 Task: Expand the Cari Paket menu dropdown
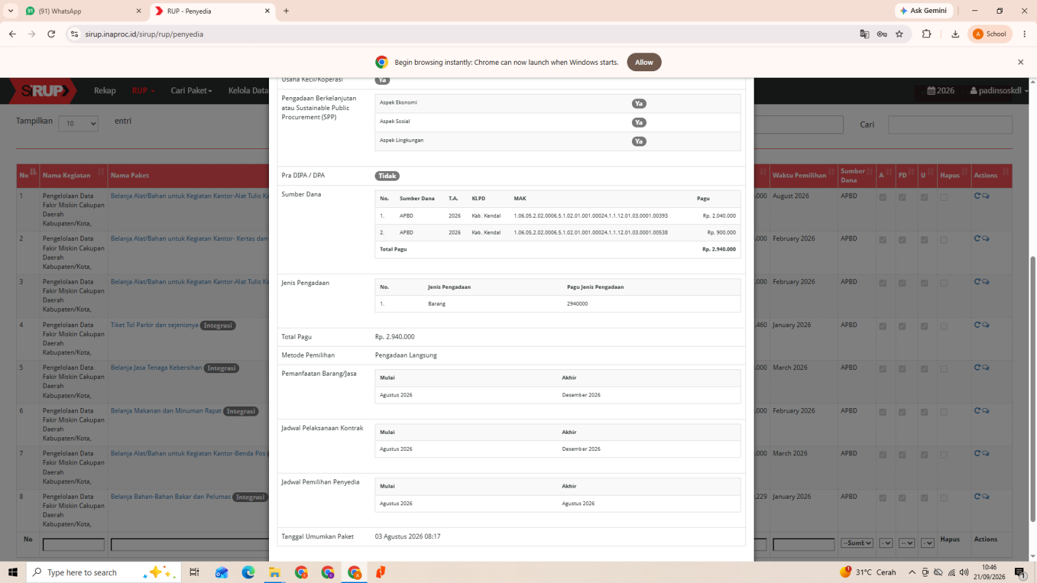coord(191,91)
